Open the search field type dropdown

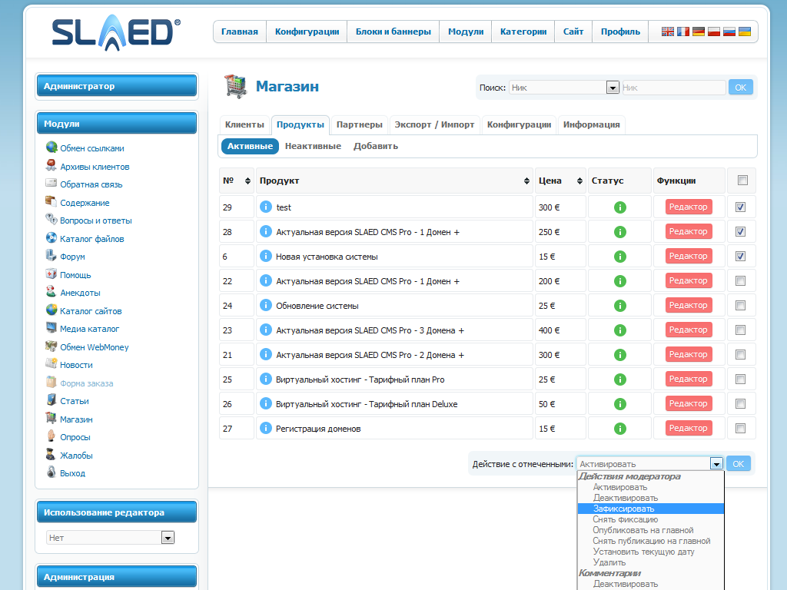click(613, 88)
